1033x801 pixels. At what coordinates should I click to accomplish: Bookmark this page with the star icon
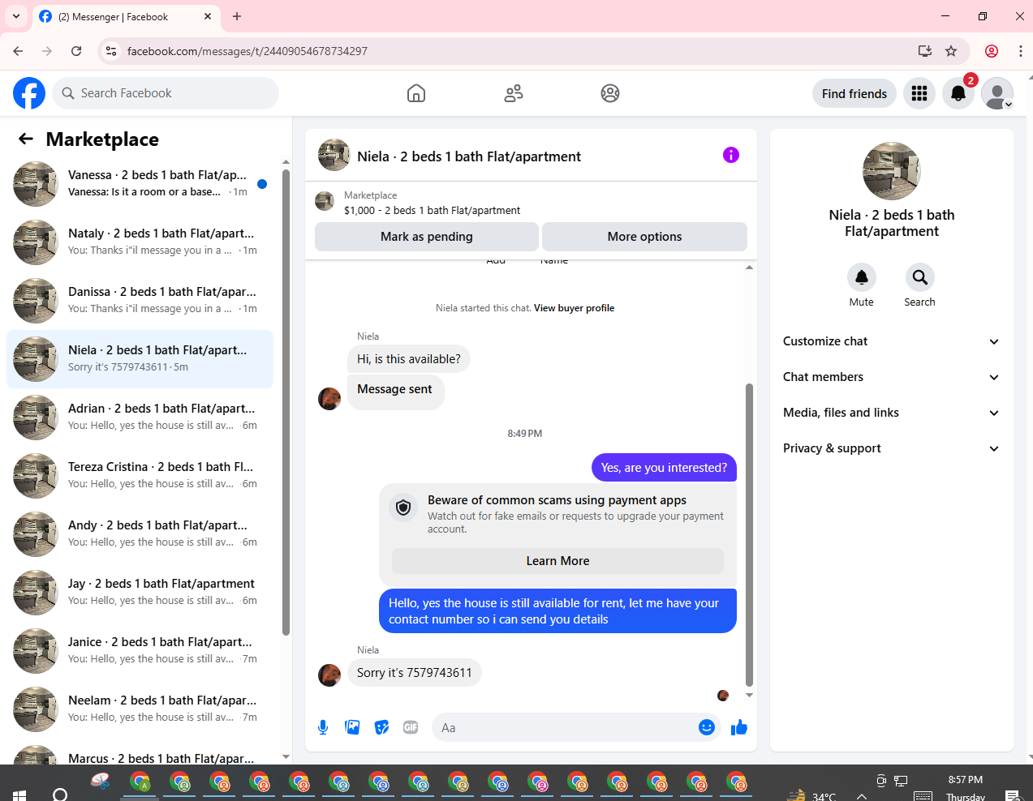[x=951, y=51]
